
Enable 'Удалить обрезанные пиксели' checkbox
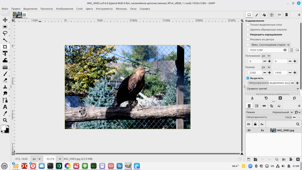point(248,30)
